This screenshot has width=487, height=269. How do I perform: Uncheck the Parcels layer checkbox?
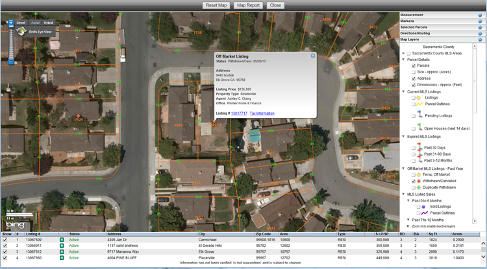[x=414, y=65]
